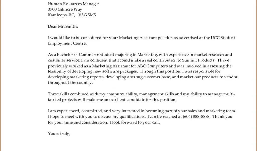
Task: Click the 'Employment Centre.' text
Action: [x=67, y=43]
